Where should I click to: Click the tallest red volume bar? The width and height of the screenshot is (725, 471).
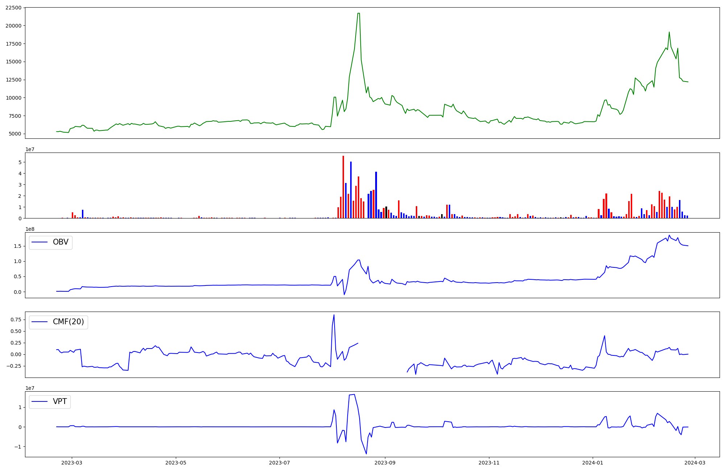tap(343, 187)
